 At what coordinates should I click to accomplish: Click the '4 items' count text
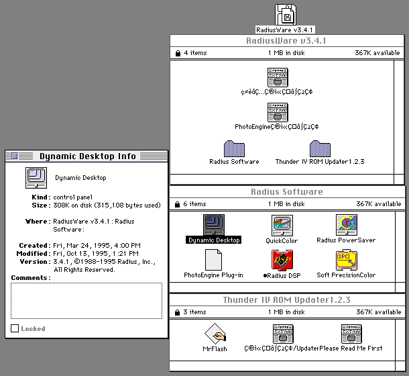click(195, 53)
